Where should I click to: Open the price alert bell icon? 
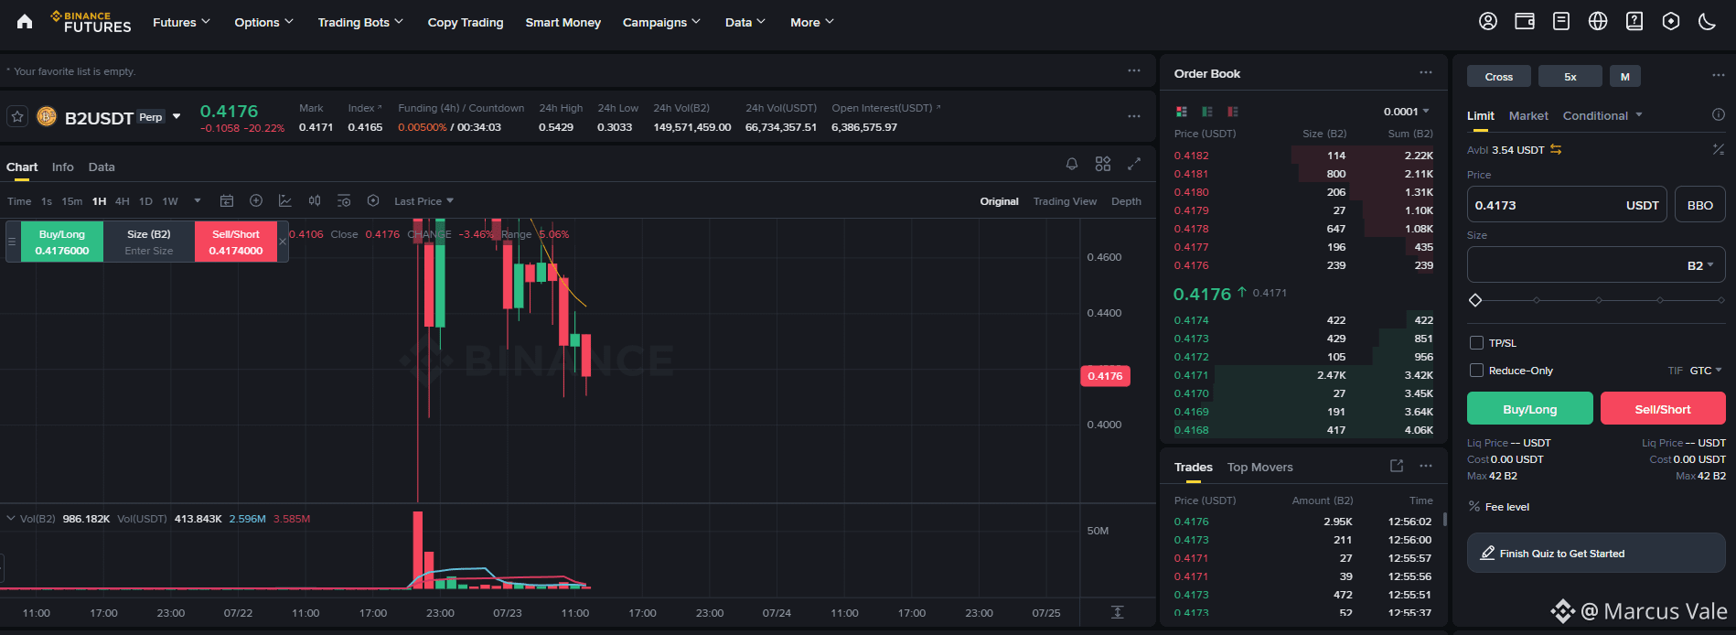pyautogui.click(x=1072, y=164)
